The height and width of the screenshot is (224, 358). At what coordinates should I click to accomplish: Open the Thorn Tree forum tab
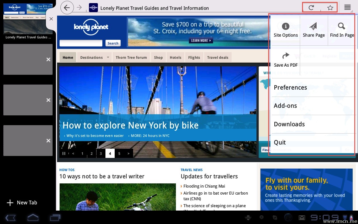click(131, 57)
